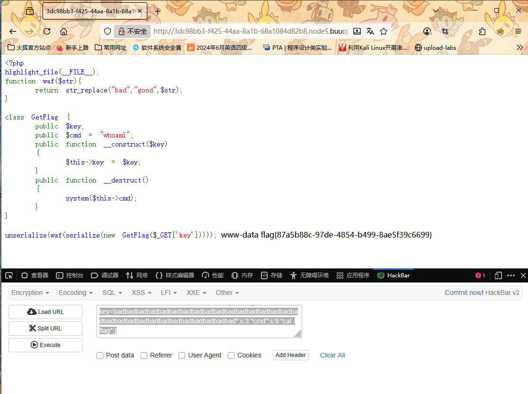Enable the Post data checkbox
528x394 pixels.
click(100, 356)
